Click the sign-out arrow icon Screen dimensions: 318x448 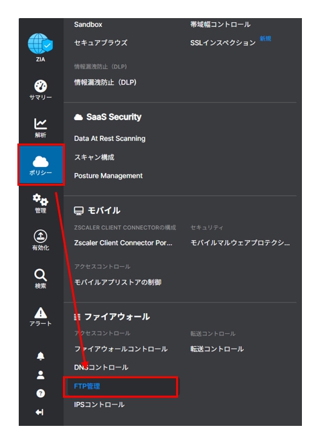[x=39, y=412]
